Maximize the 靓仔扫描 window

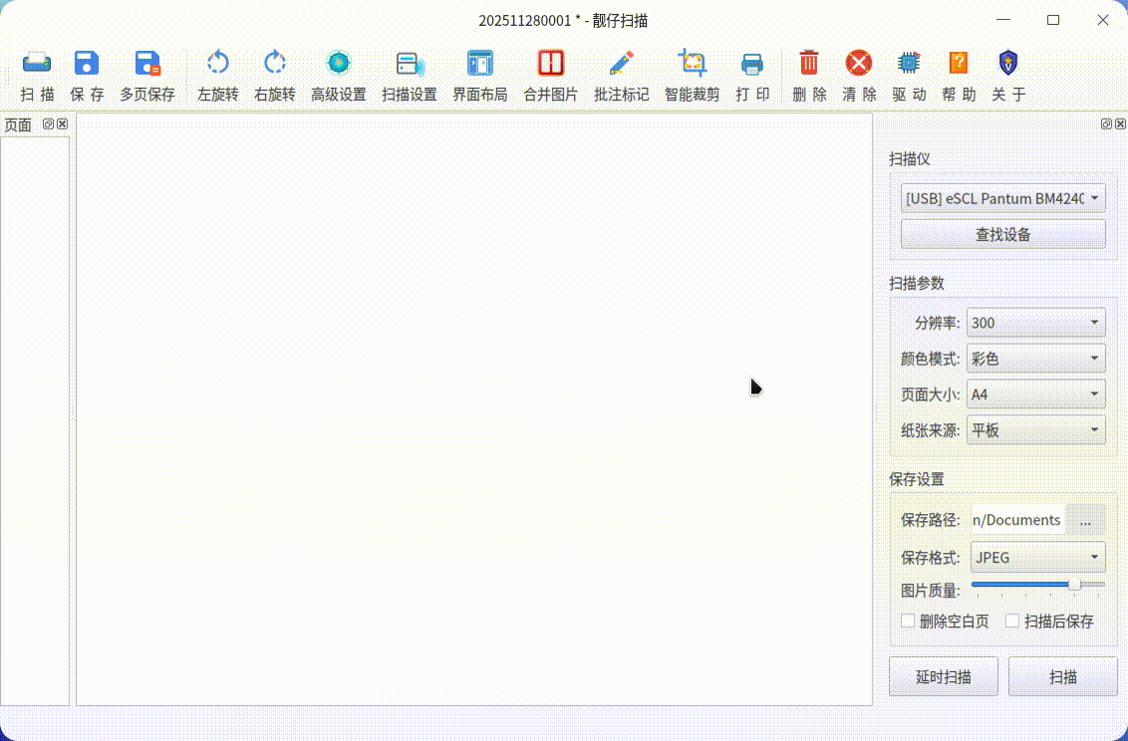1053,20
